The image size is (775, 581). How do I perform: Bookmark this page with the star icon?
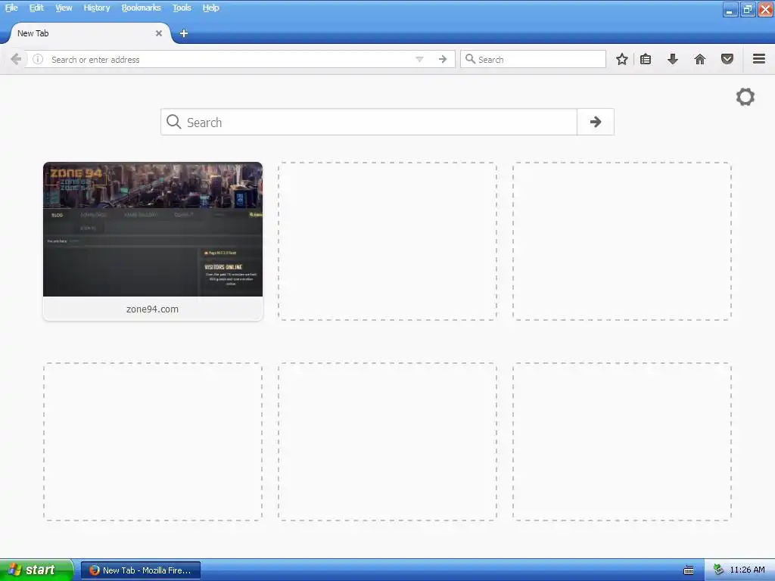pyautogui.click(x=622, y=59)
